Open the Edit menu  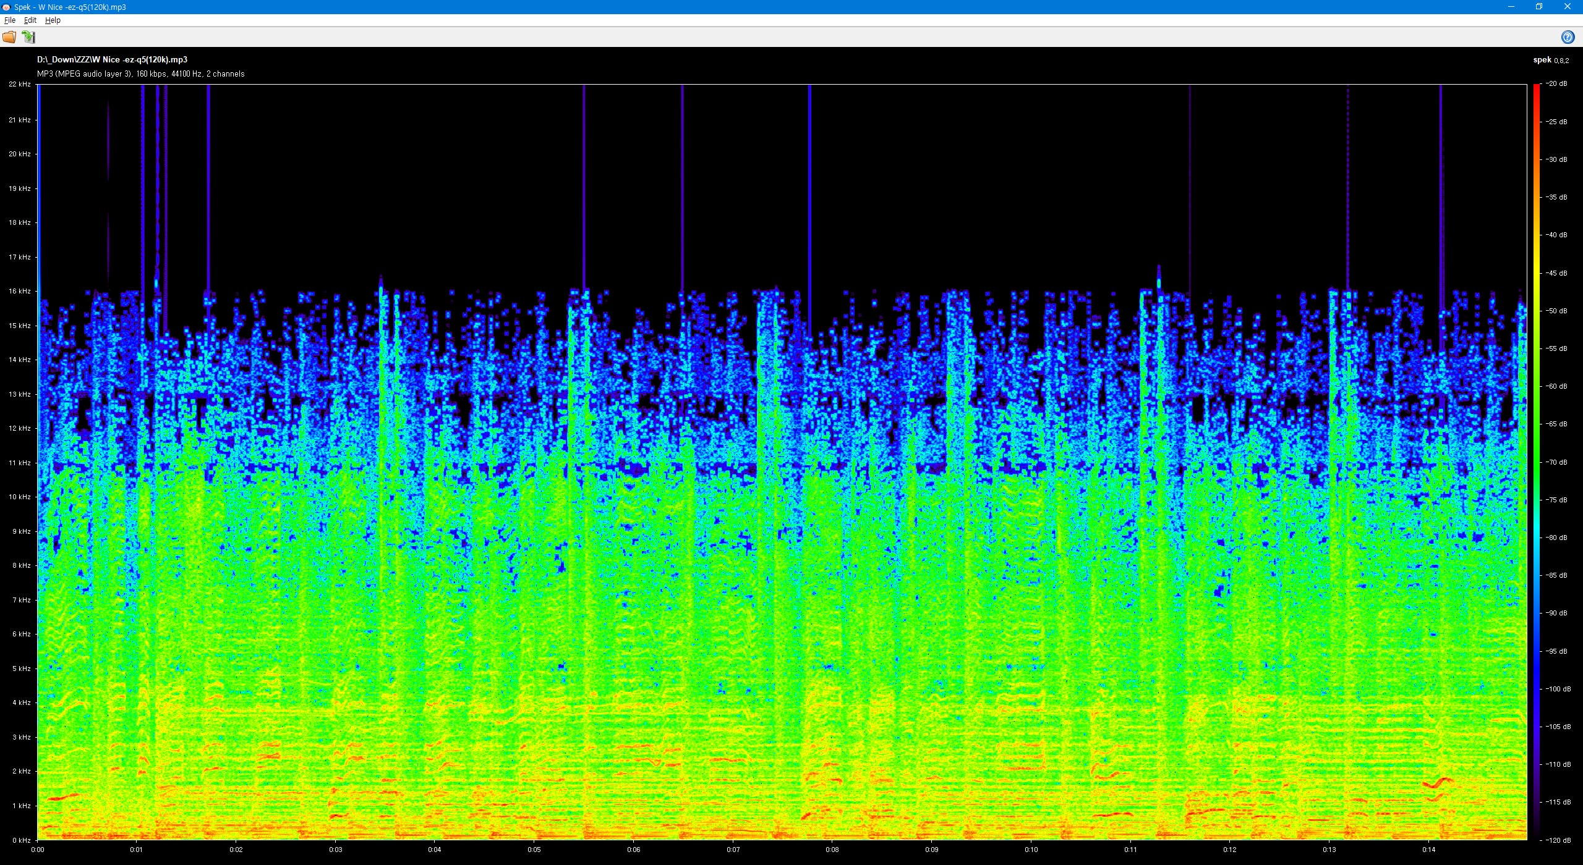point(30,20)
